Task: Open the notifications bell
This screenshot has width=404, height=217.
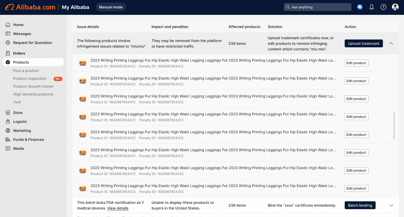Action: (x=372, y=7)
